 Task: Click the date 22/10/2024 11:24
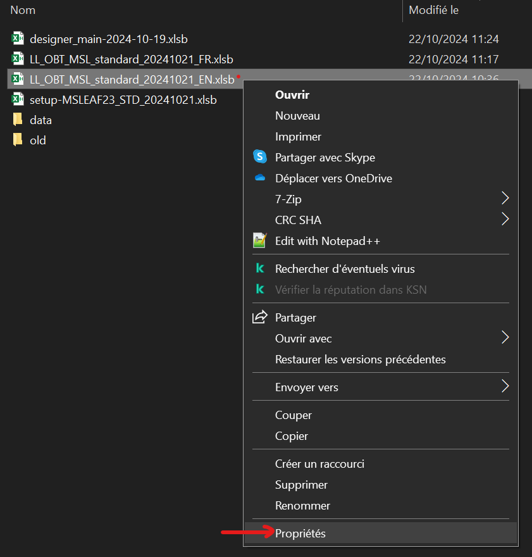[454, 39]
